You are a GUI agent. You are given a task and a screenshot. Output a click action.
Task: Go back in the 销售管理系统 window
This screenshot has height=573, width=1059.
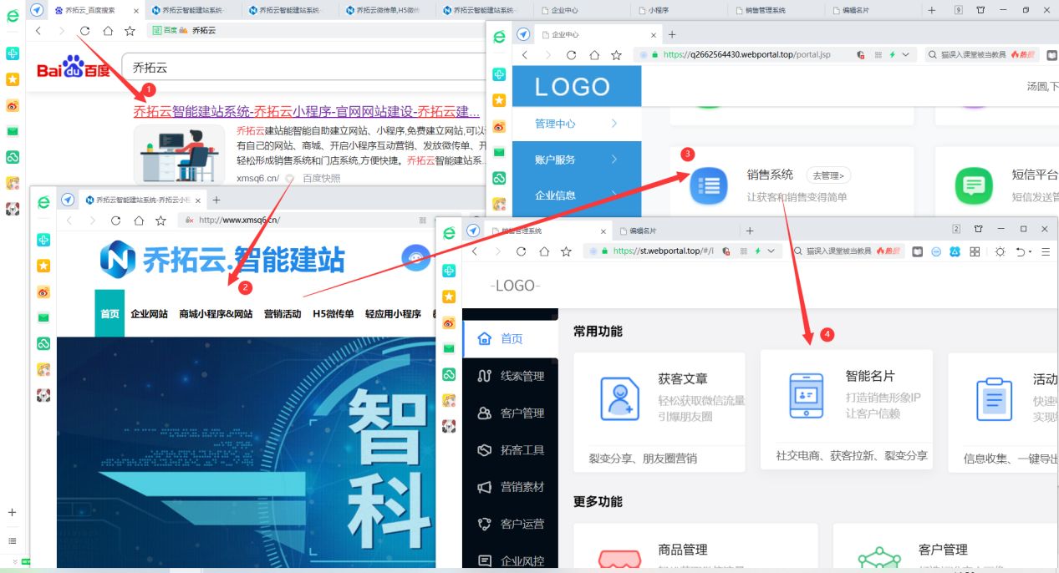click(475, 251)
